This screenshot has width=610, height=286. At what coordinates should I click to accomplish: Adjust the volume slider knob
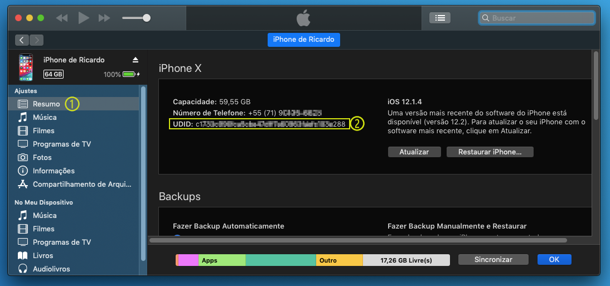click(x=147, y=18)
